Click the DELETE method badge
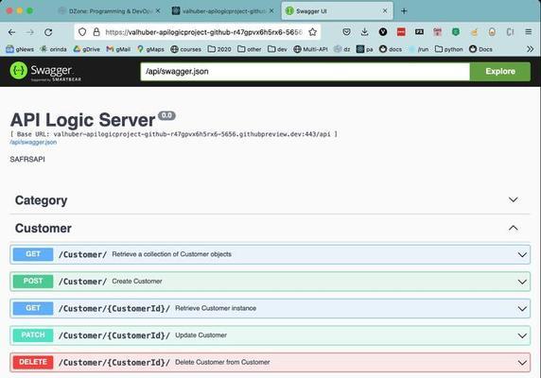This screenshot has width=541, height=378. [x=33, y=362]
